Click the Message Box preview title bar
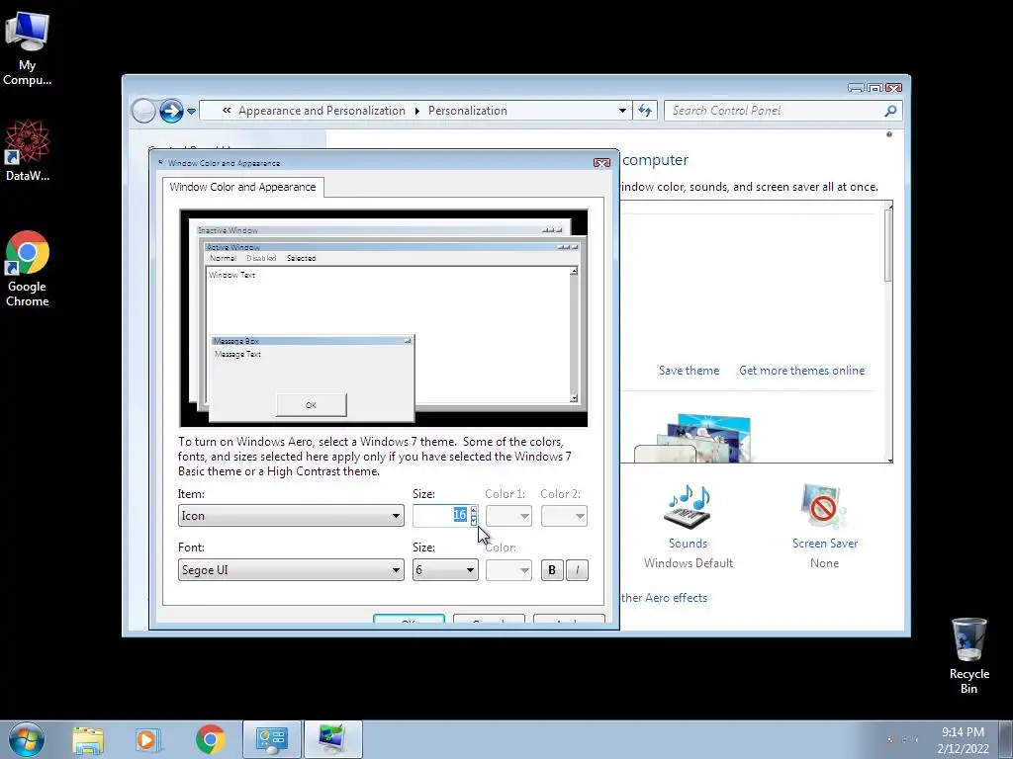 (x=312, y=341)
